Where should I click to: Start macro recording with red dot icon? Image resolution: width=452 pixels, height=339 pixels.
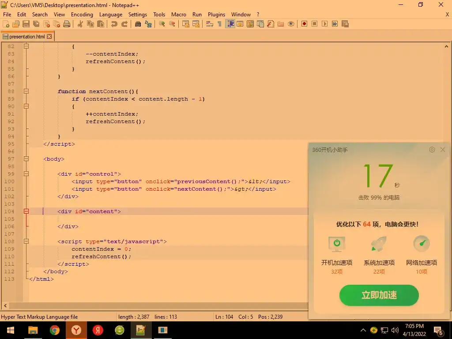click(x=304, y=24)
